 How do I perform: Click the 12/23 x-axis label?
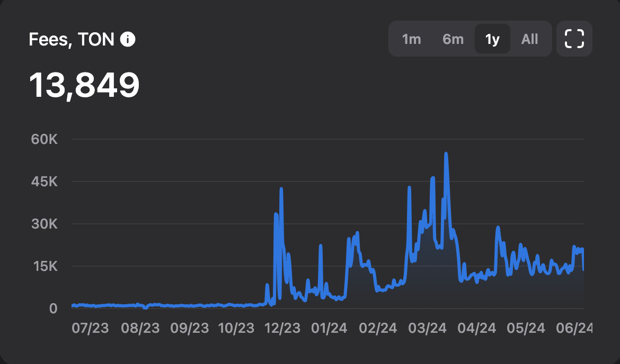point(282,328)
